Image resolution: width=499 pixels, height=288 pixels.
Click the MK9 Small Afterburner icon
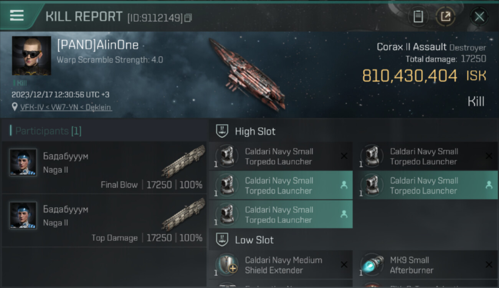(x=372, y=265)
